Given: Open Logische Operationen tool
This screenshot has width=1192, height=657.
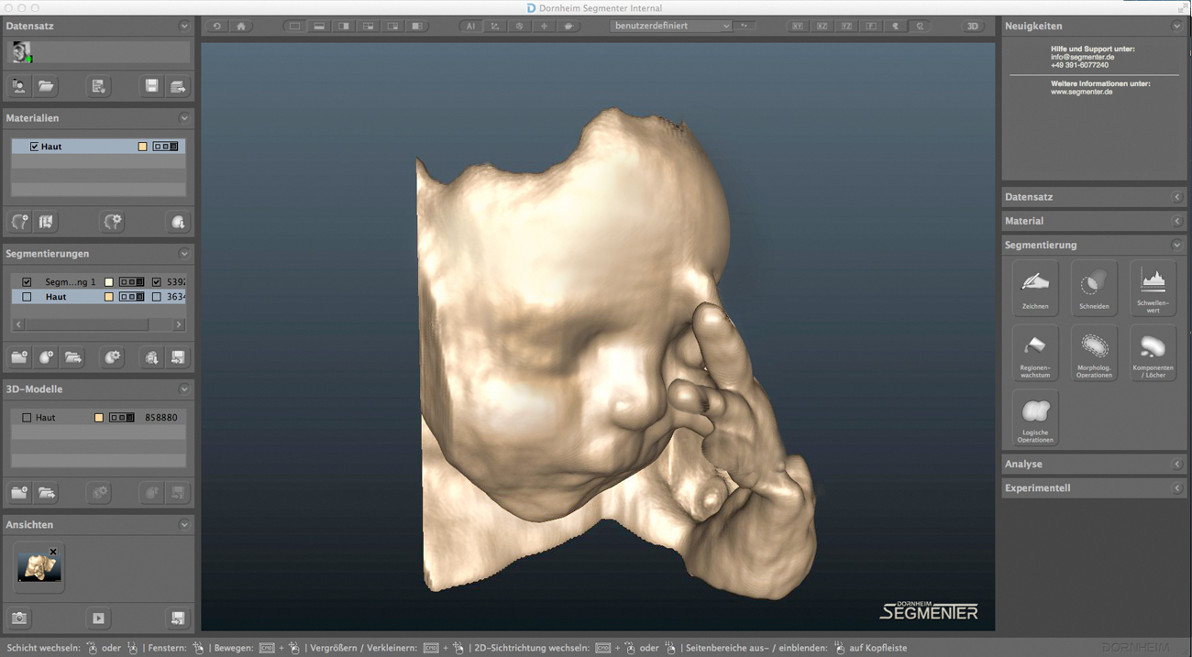Looking at the screenshot, I should [x=1035, y=418].
